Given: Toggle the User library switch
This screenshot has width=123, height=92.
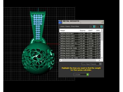Looking at the screenshot, I should click(99, 27).
